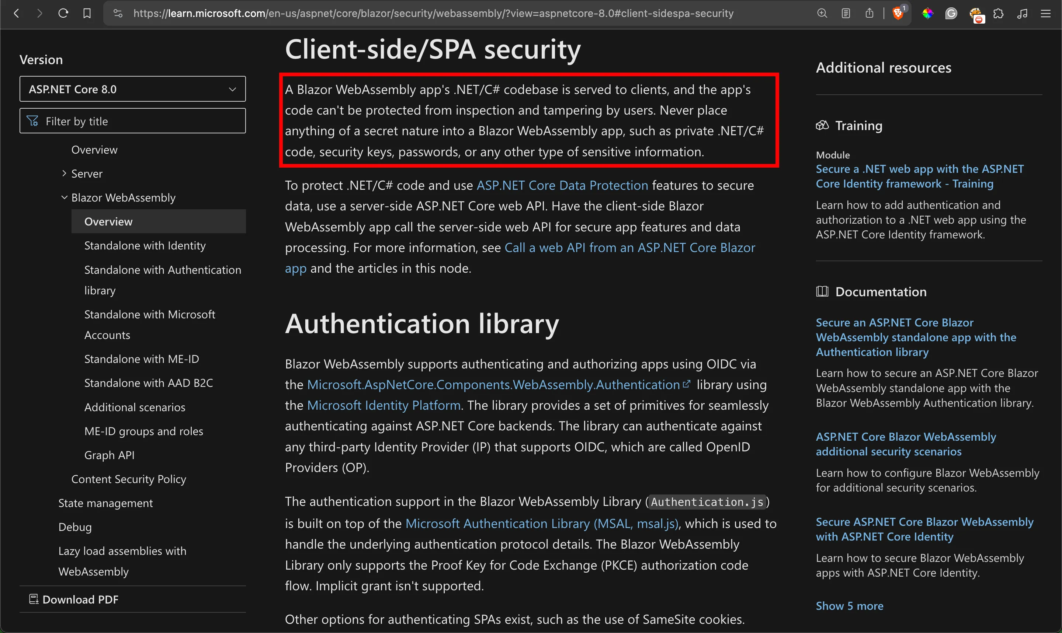The image size is (1062, 633).
Task: Open the Grammarly extension icon
Action: click(x=951, y=14)
